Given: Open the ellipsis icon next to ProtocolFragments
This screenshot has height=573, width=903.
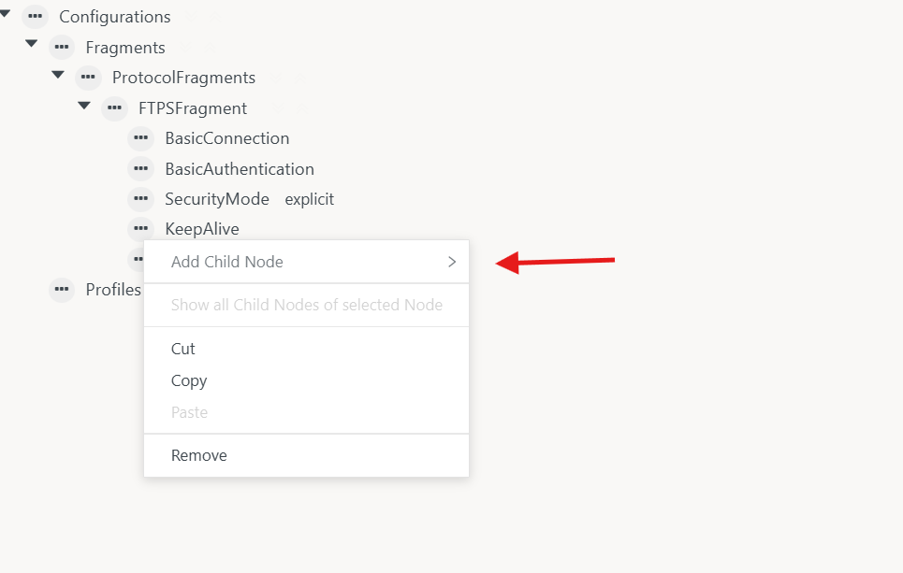Looking at the screenshot, I should (88, 78).
